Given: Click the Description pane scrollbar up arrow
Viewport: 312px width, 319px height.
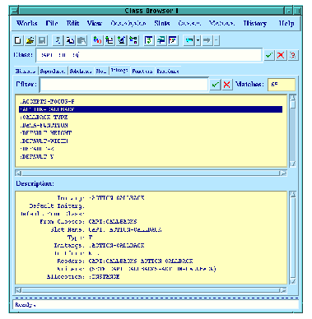Looking at the screenshot, I should point(293,195).
